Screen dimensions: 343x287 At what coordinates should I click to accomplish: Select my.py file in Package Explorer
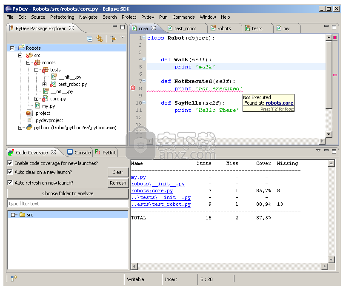pos(49,106)
